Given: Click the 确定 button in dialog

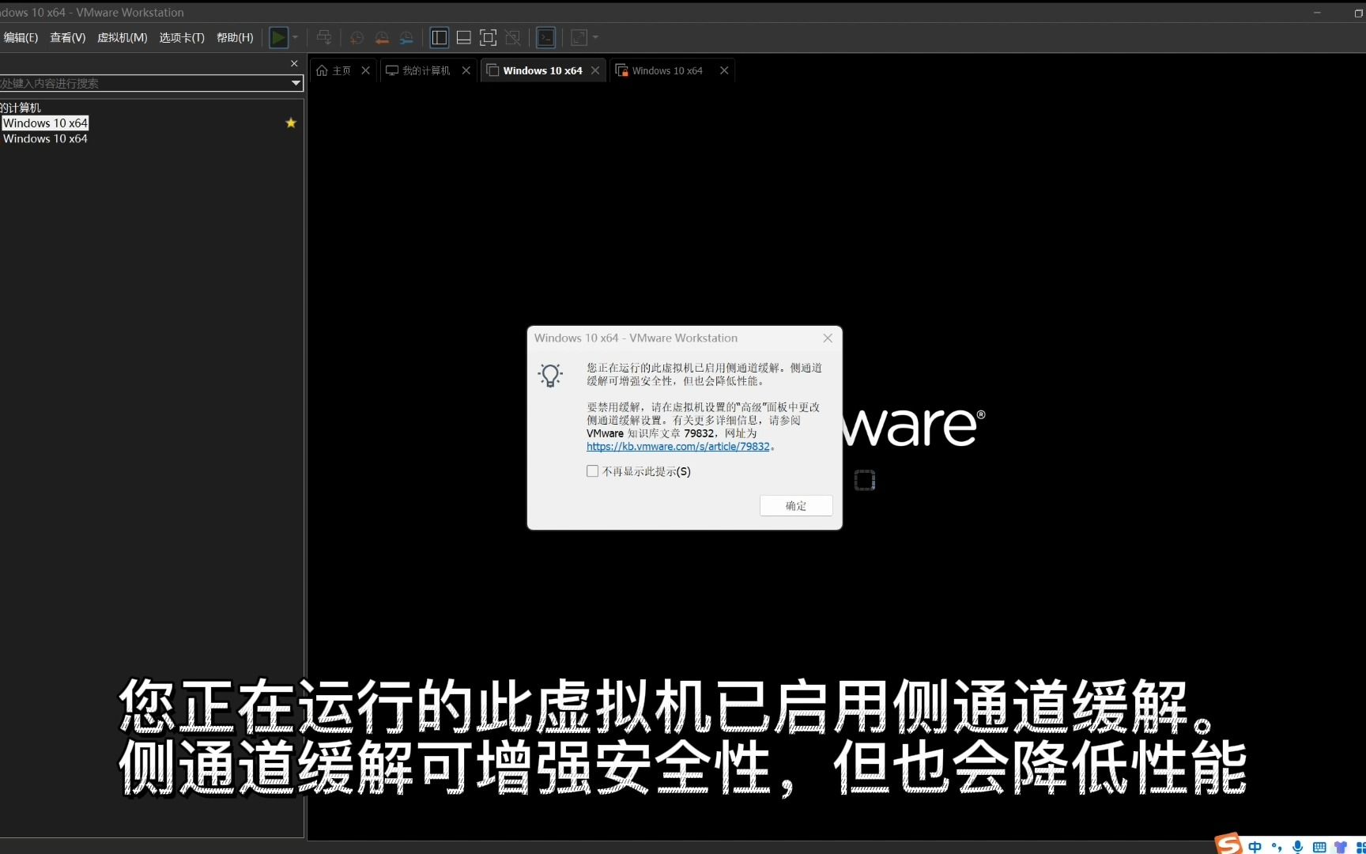Looking at the screenshot, I should click(796, 506).
